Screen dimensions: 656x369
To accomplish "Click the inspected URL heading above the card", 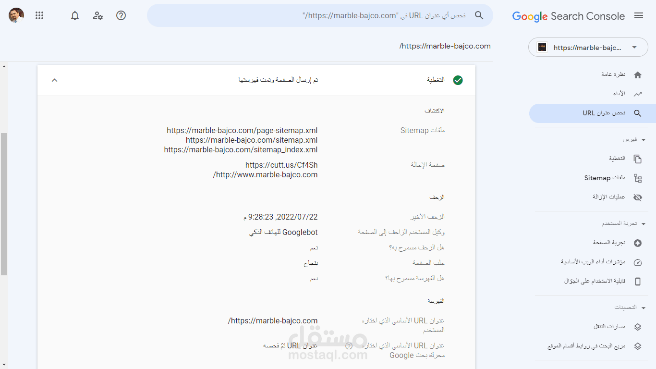I will click(x=445, y=46).
